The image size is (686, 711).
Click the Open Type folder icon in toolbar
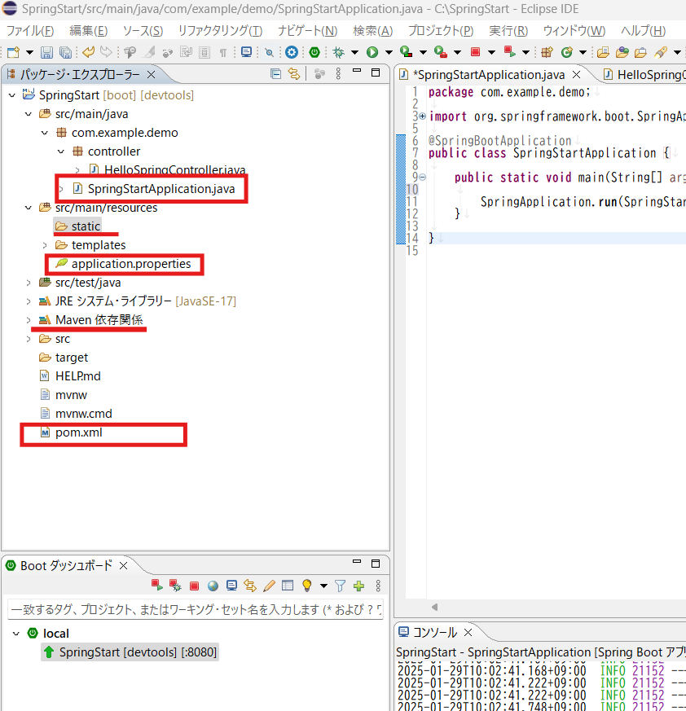[603, 52]
